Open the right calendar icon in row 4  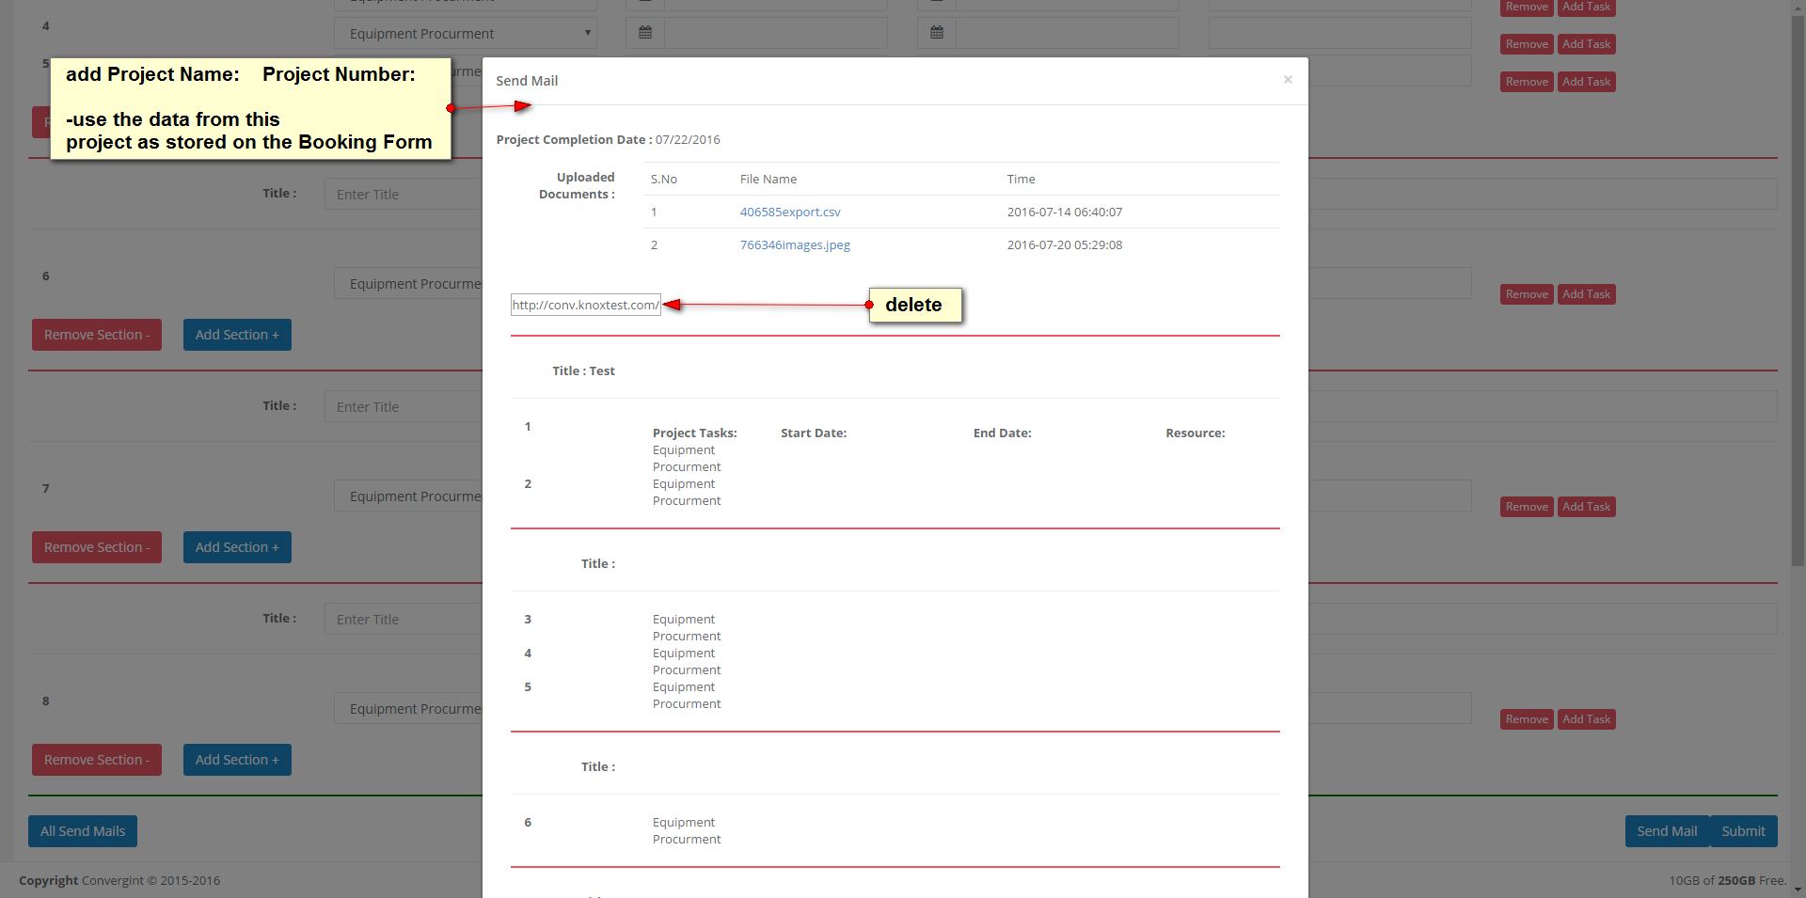pos(937,33)
